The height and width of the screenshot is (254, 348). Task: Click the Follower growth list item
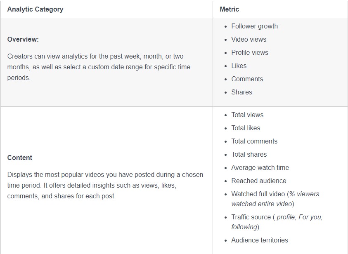(254, 26)
